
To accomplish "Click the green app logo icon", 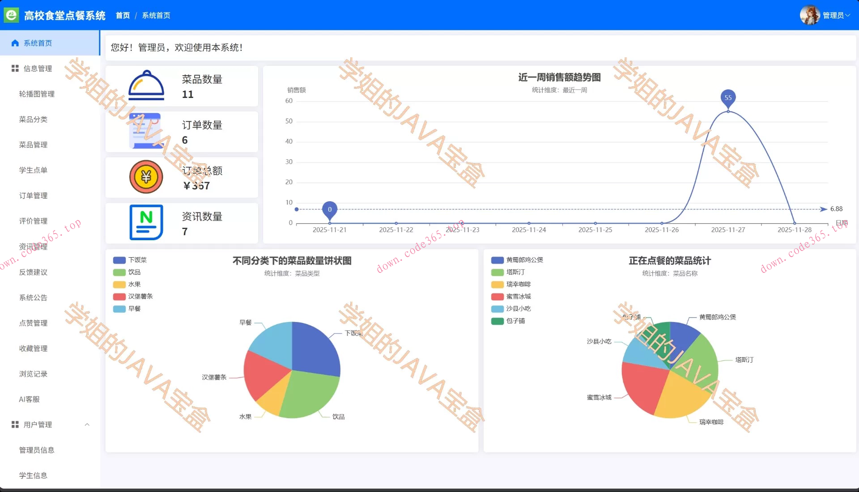I will click(x=11, y=15).
